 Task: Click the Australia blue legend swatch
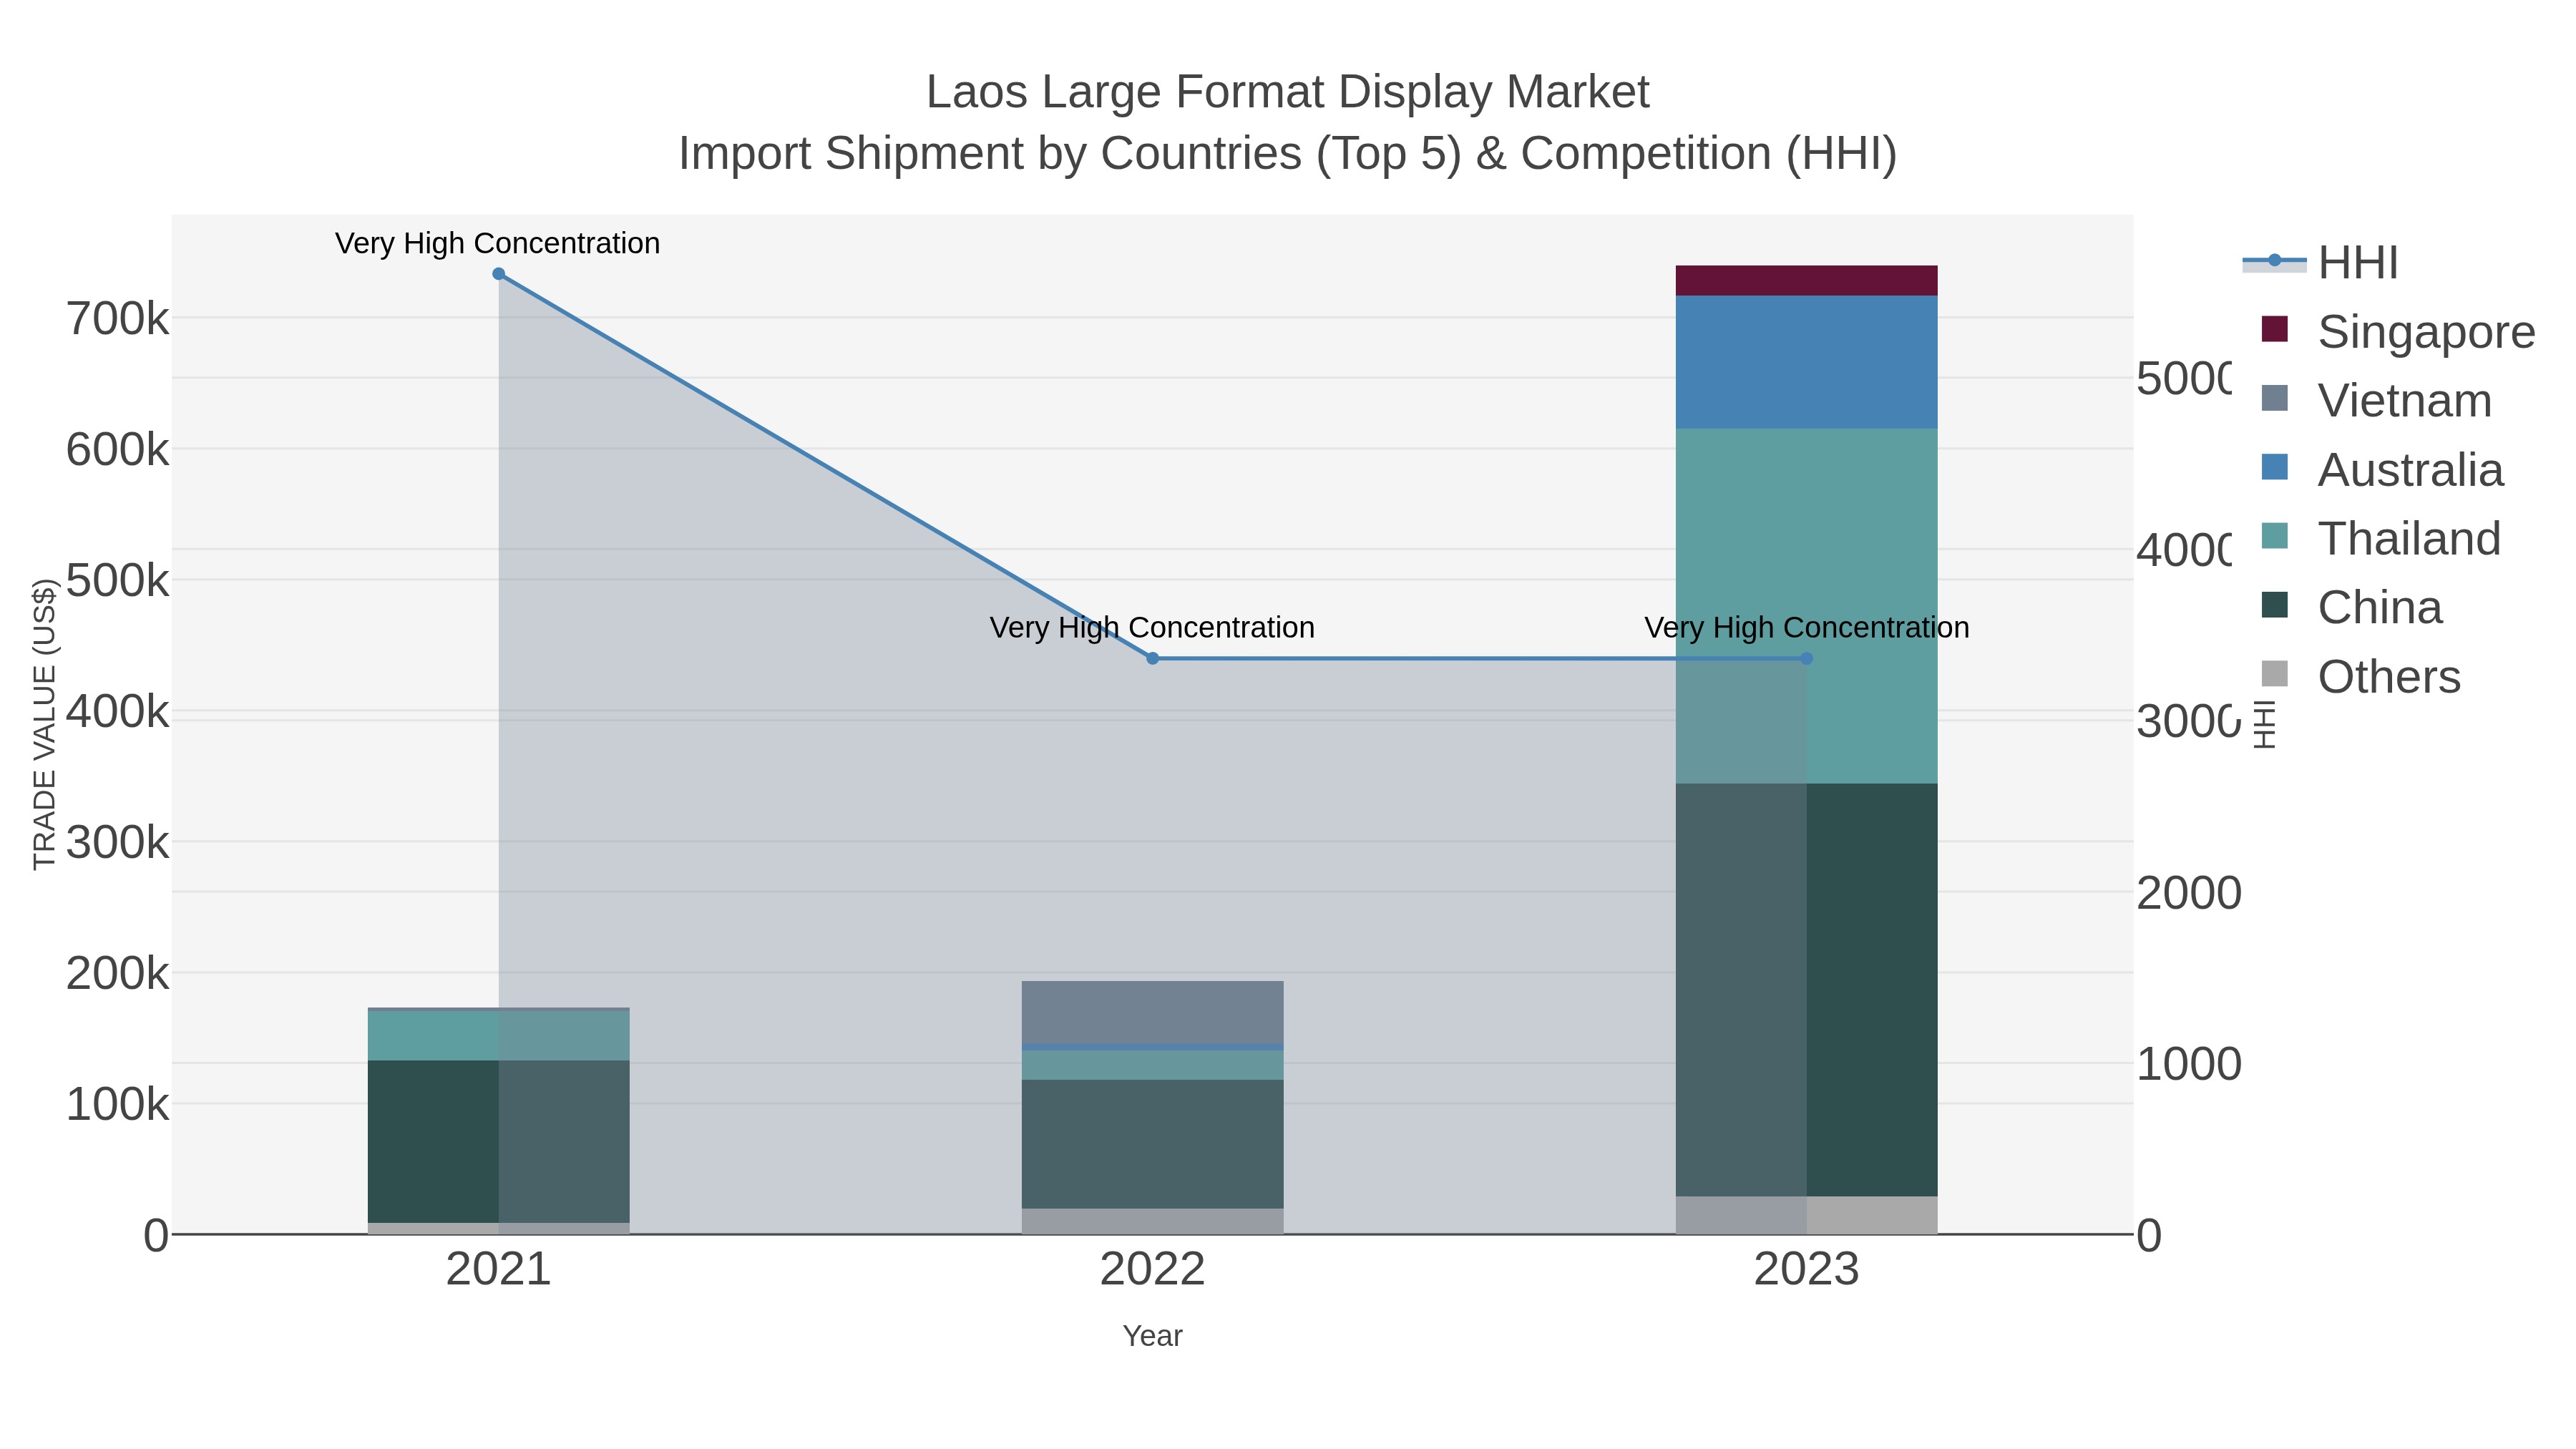pos(2274,467)
